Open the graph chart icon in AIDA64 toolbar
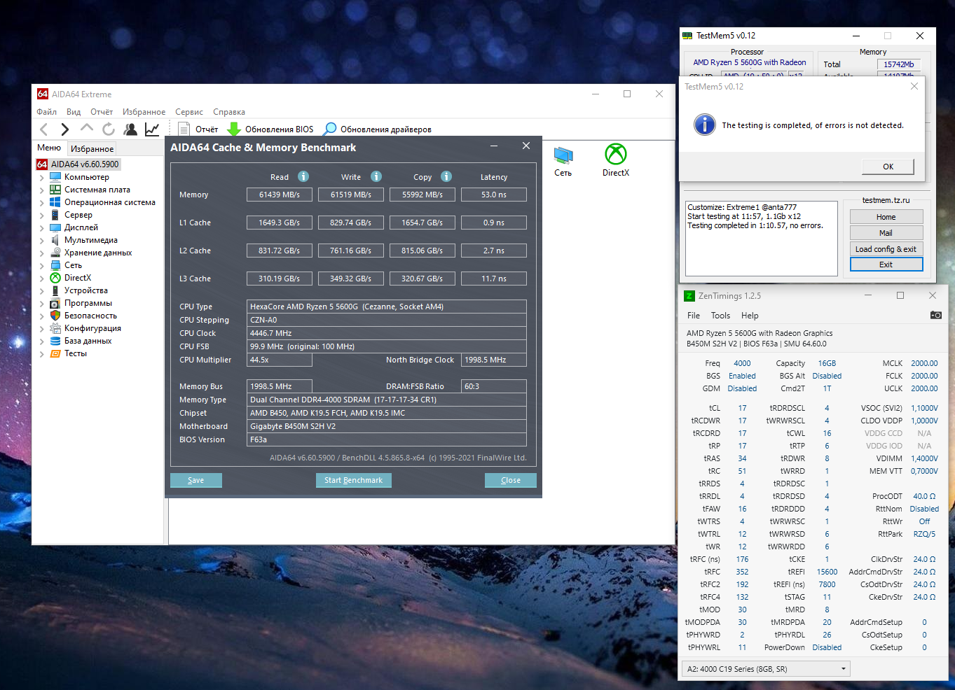The width and height of the screenshot is (955, 690). pyautogui.click(x=152, y=129)
